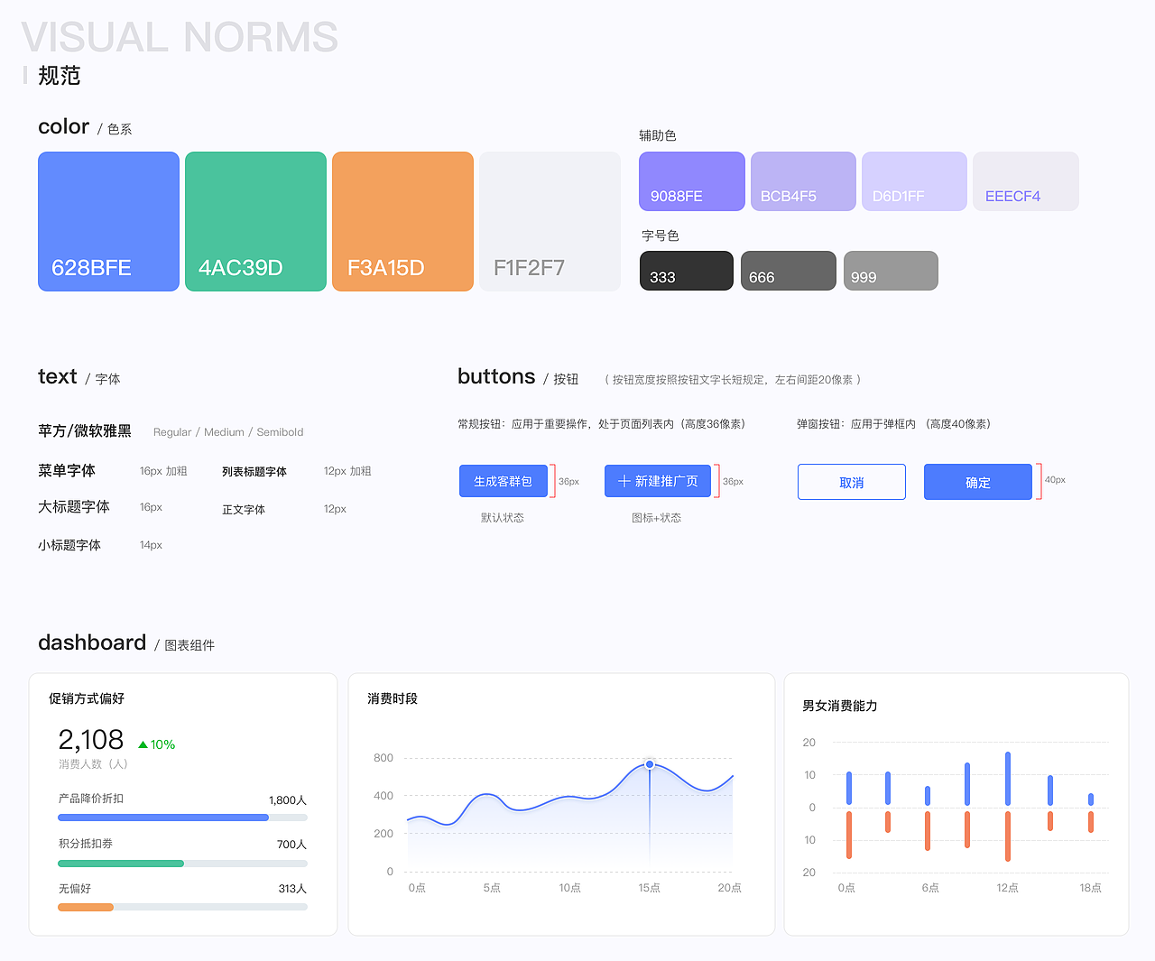Click the 产品降价折扣 progress bar

tap(182, 817)
